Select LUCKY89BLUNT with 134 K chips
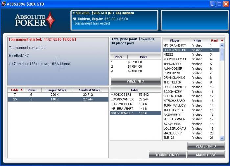 [135, 104]
